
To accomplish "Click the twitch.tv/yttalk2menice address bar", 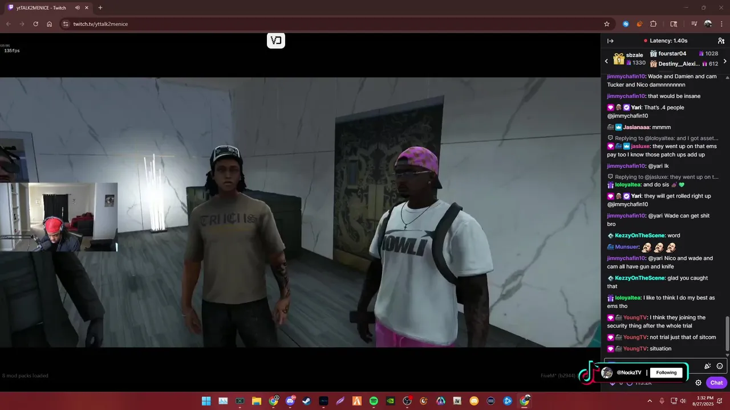I will (x=336, y=24).
